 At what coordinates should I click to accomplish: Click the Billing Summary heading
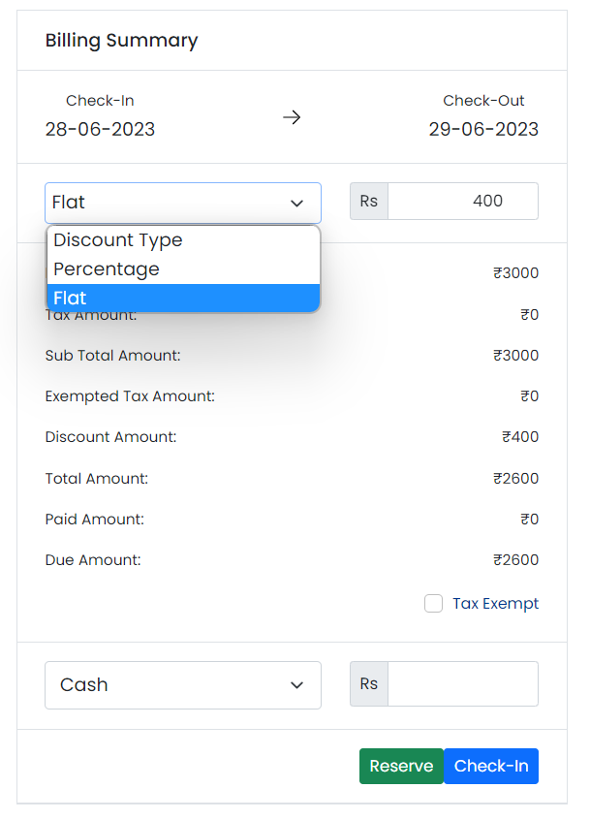pyautogui.click(x=121, y=41)
